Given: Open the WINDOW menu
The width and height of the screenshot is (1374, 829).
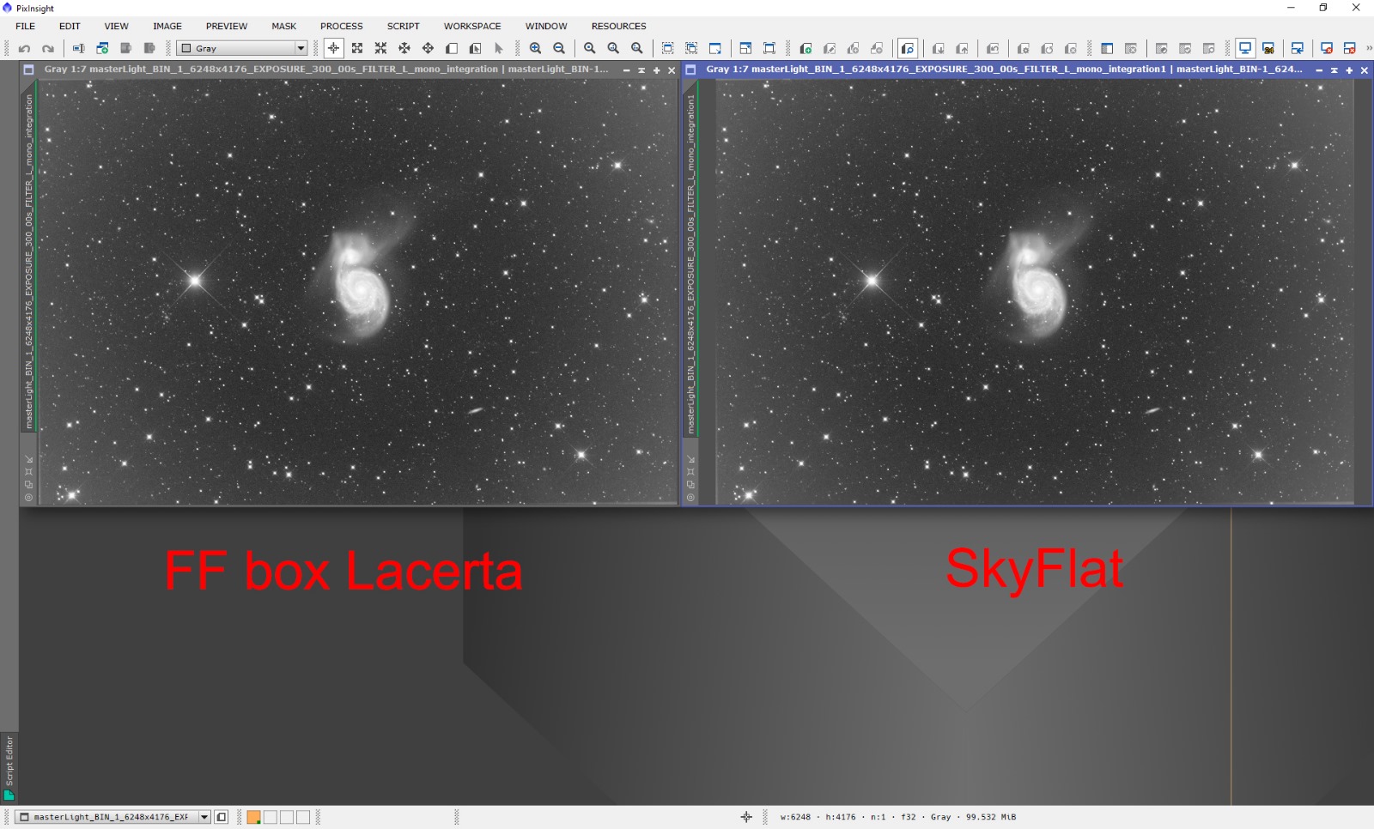Looking at the screenshot, I should click(546, 27).
